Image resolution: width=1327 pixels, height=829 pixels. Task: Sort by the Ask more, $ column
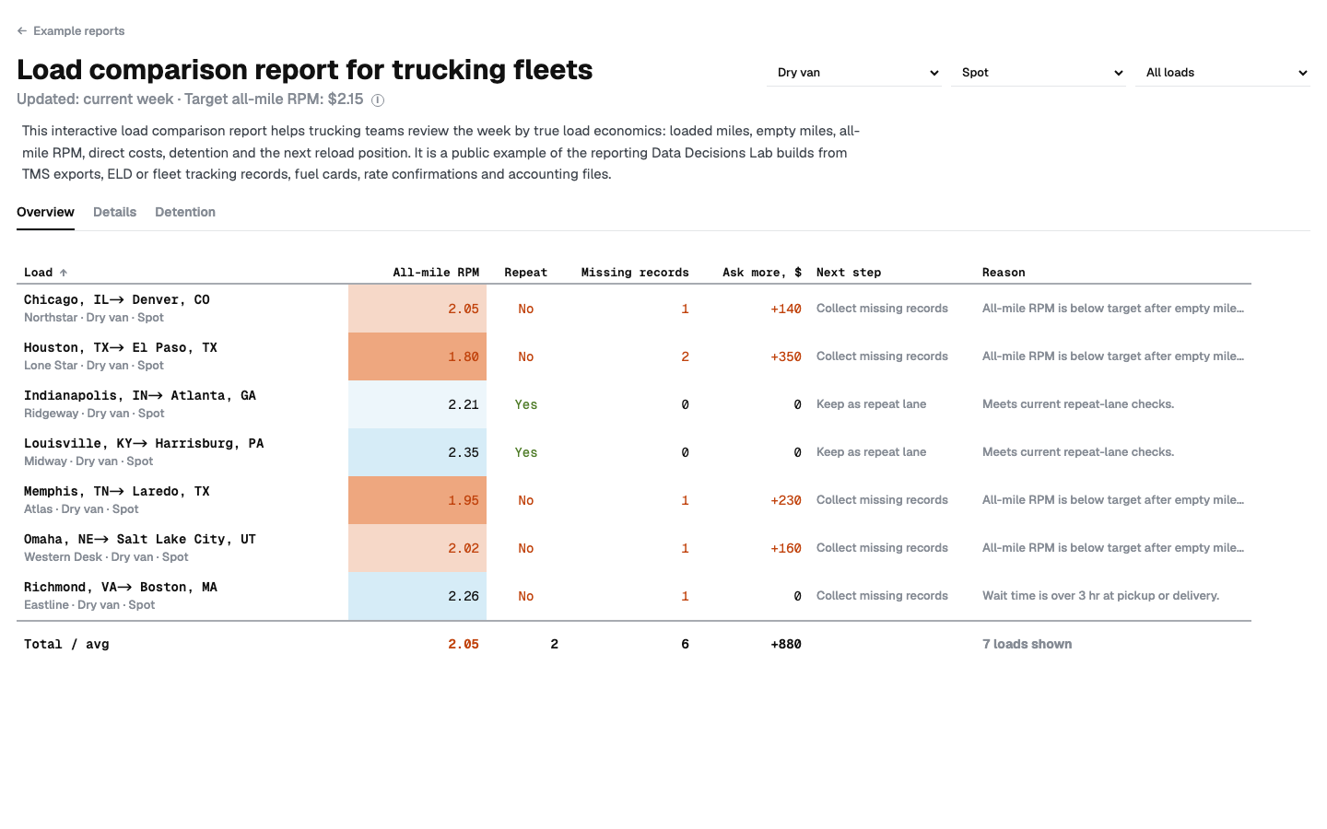click(x=761, y=273)
